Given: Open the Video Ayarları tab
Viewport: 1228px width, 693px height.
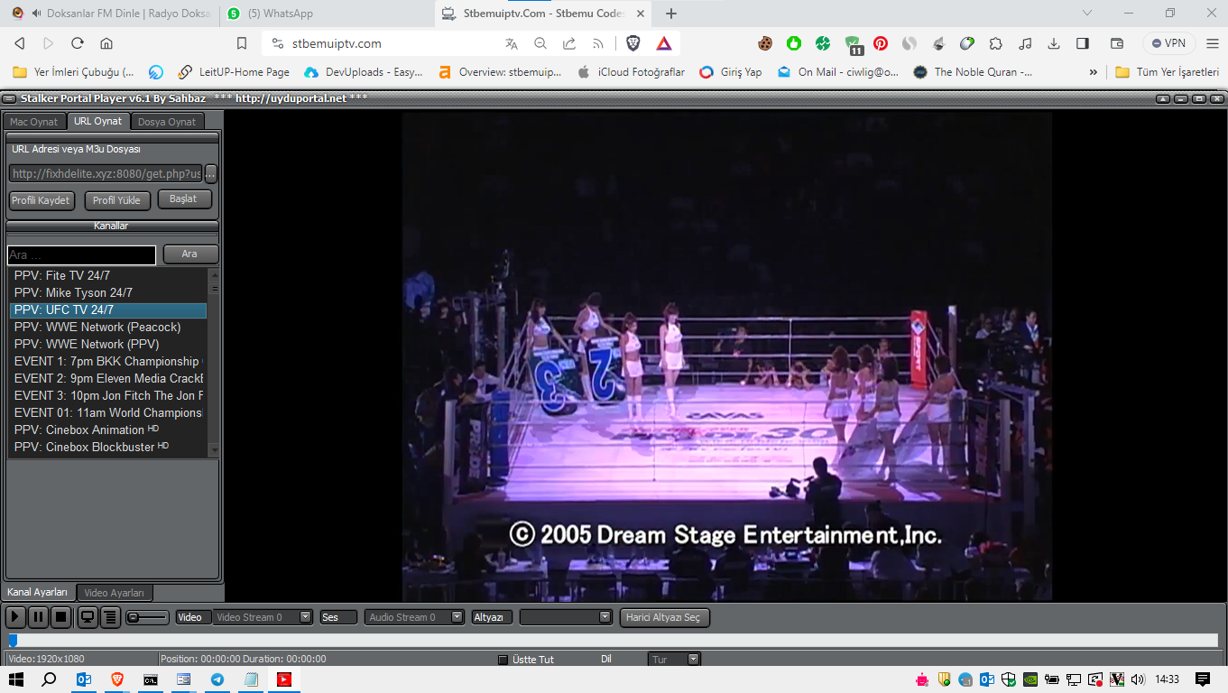Looking at the screenshot, I should (x=114, y=593).
